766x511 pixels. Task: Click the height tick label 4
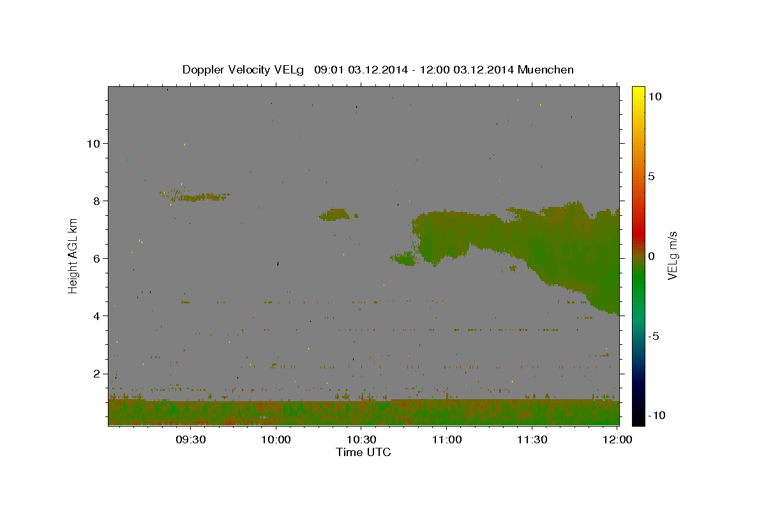pyautogui.click(x=96, y=316)
